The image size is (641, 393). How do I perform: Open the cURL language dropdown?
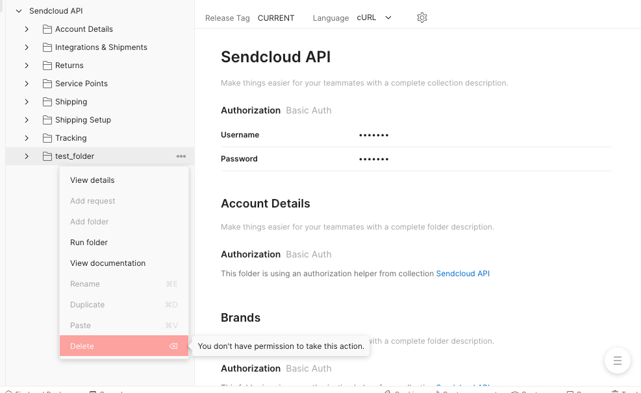(x=373, y=18)
